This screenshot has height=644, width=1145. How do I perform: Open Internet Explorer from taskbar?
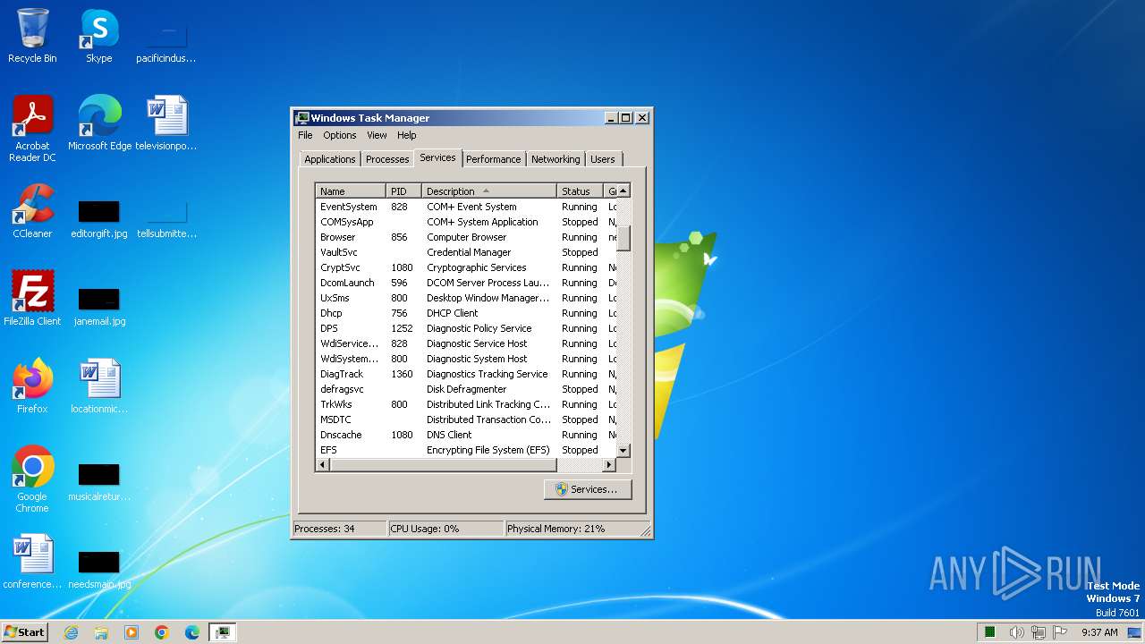[72, 632]
